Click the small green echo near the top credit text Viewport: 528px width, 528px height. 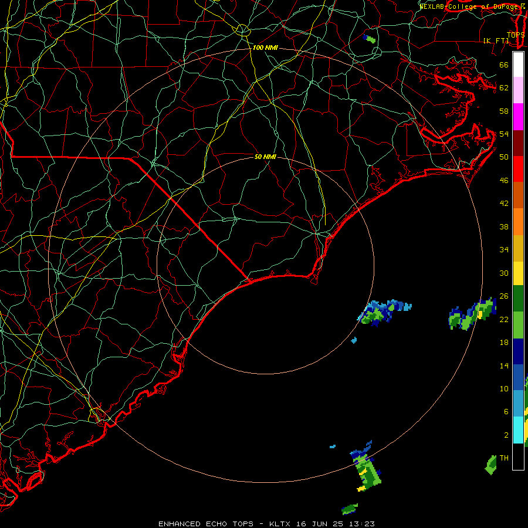(370, 39)
